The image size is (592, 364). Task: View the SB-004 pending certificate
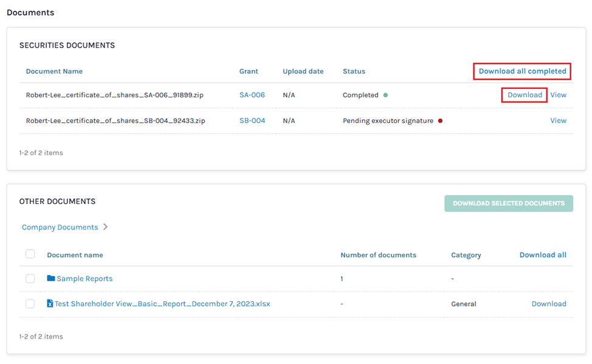coord(558,121)
